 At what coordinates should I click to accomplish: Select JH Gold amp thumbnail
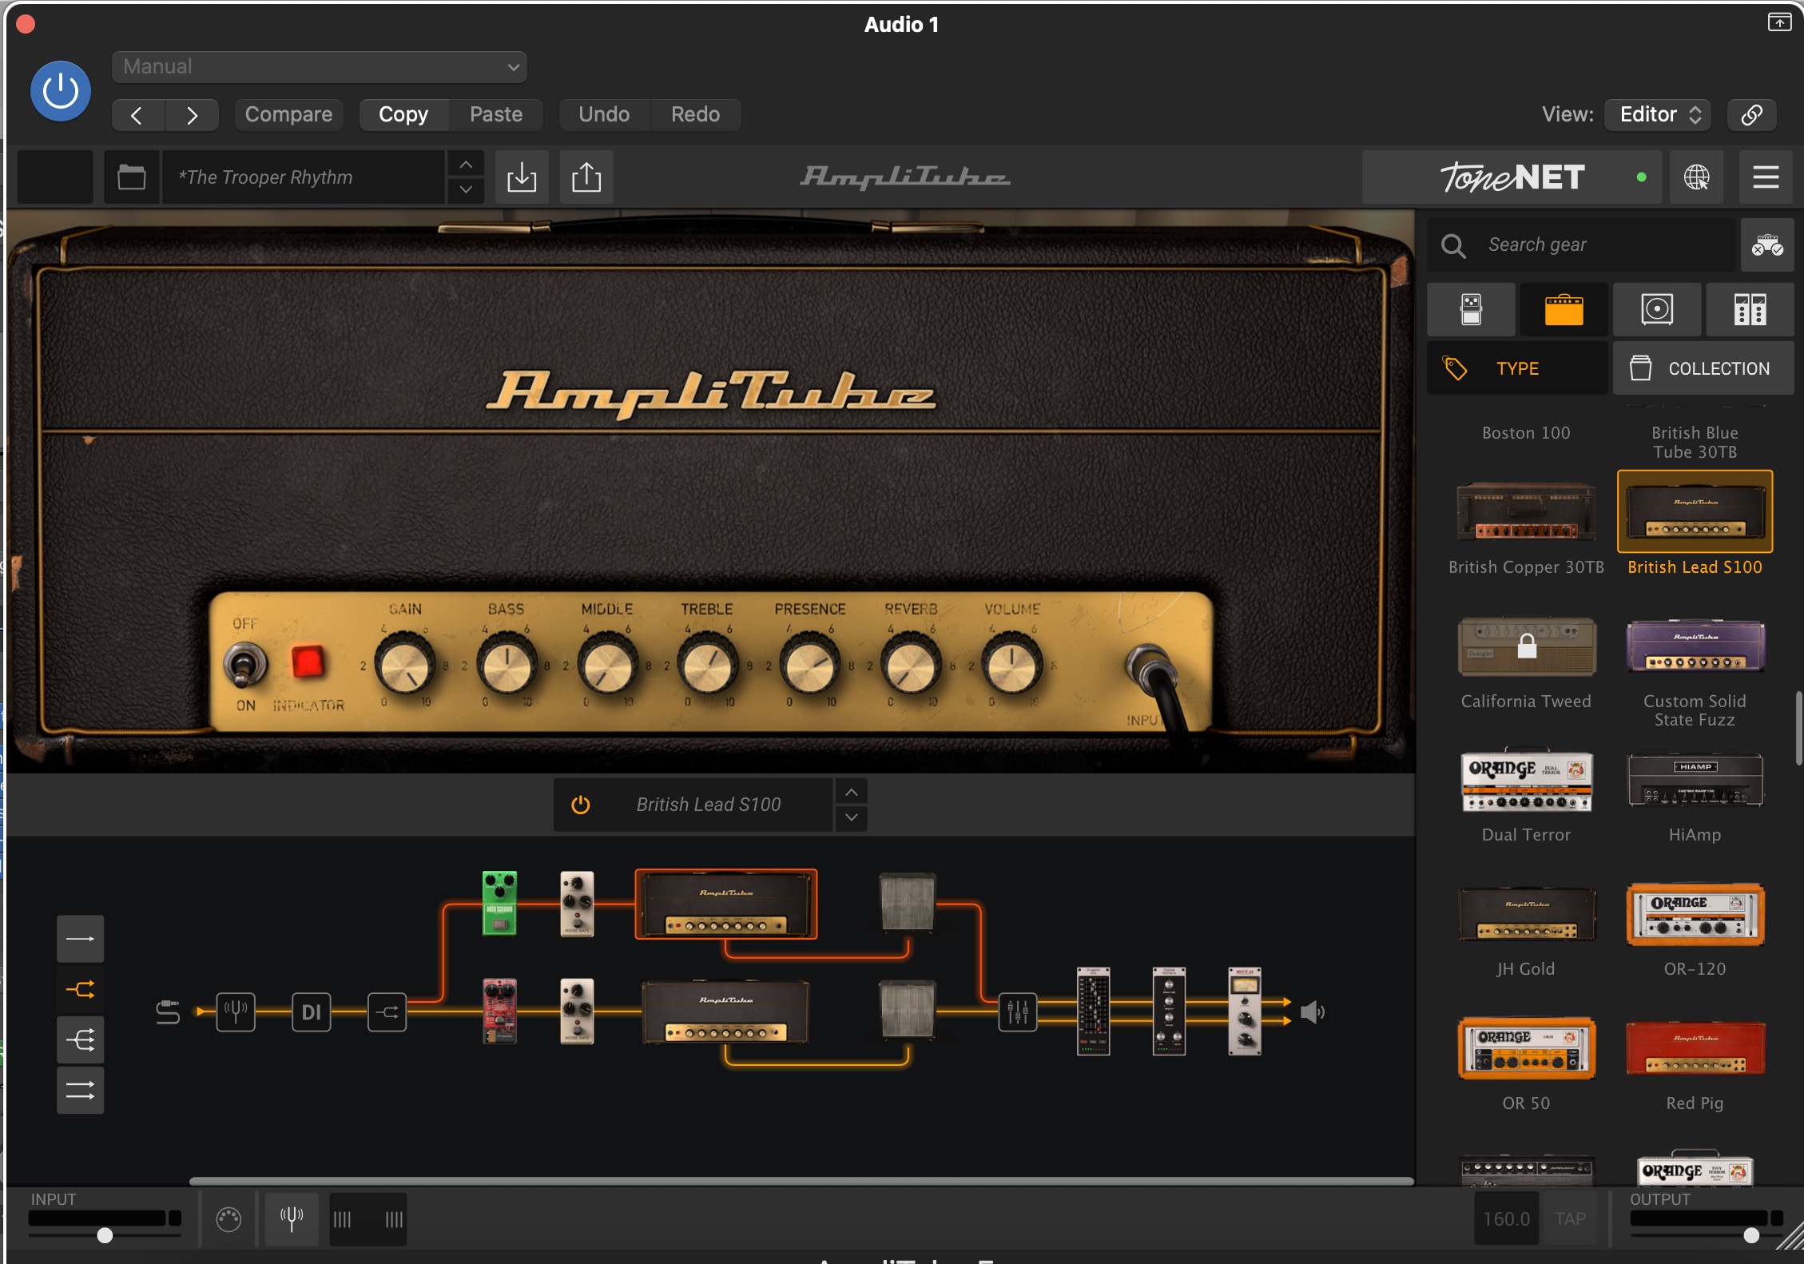1526,916
